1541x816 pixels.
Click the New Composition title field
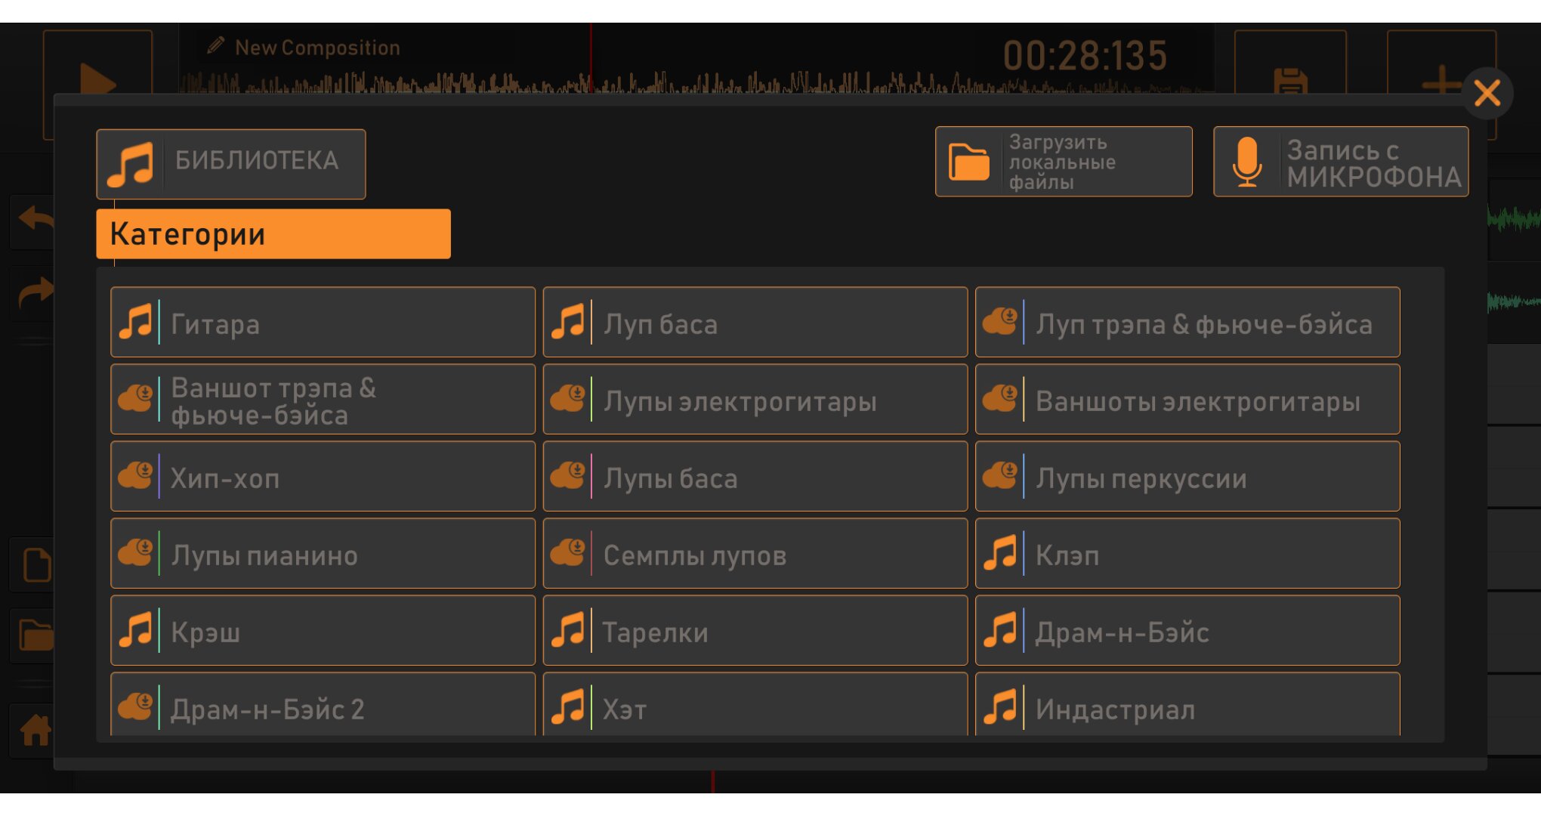point(317,48)
